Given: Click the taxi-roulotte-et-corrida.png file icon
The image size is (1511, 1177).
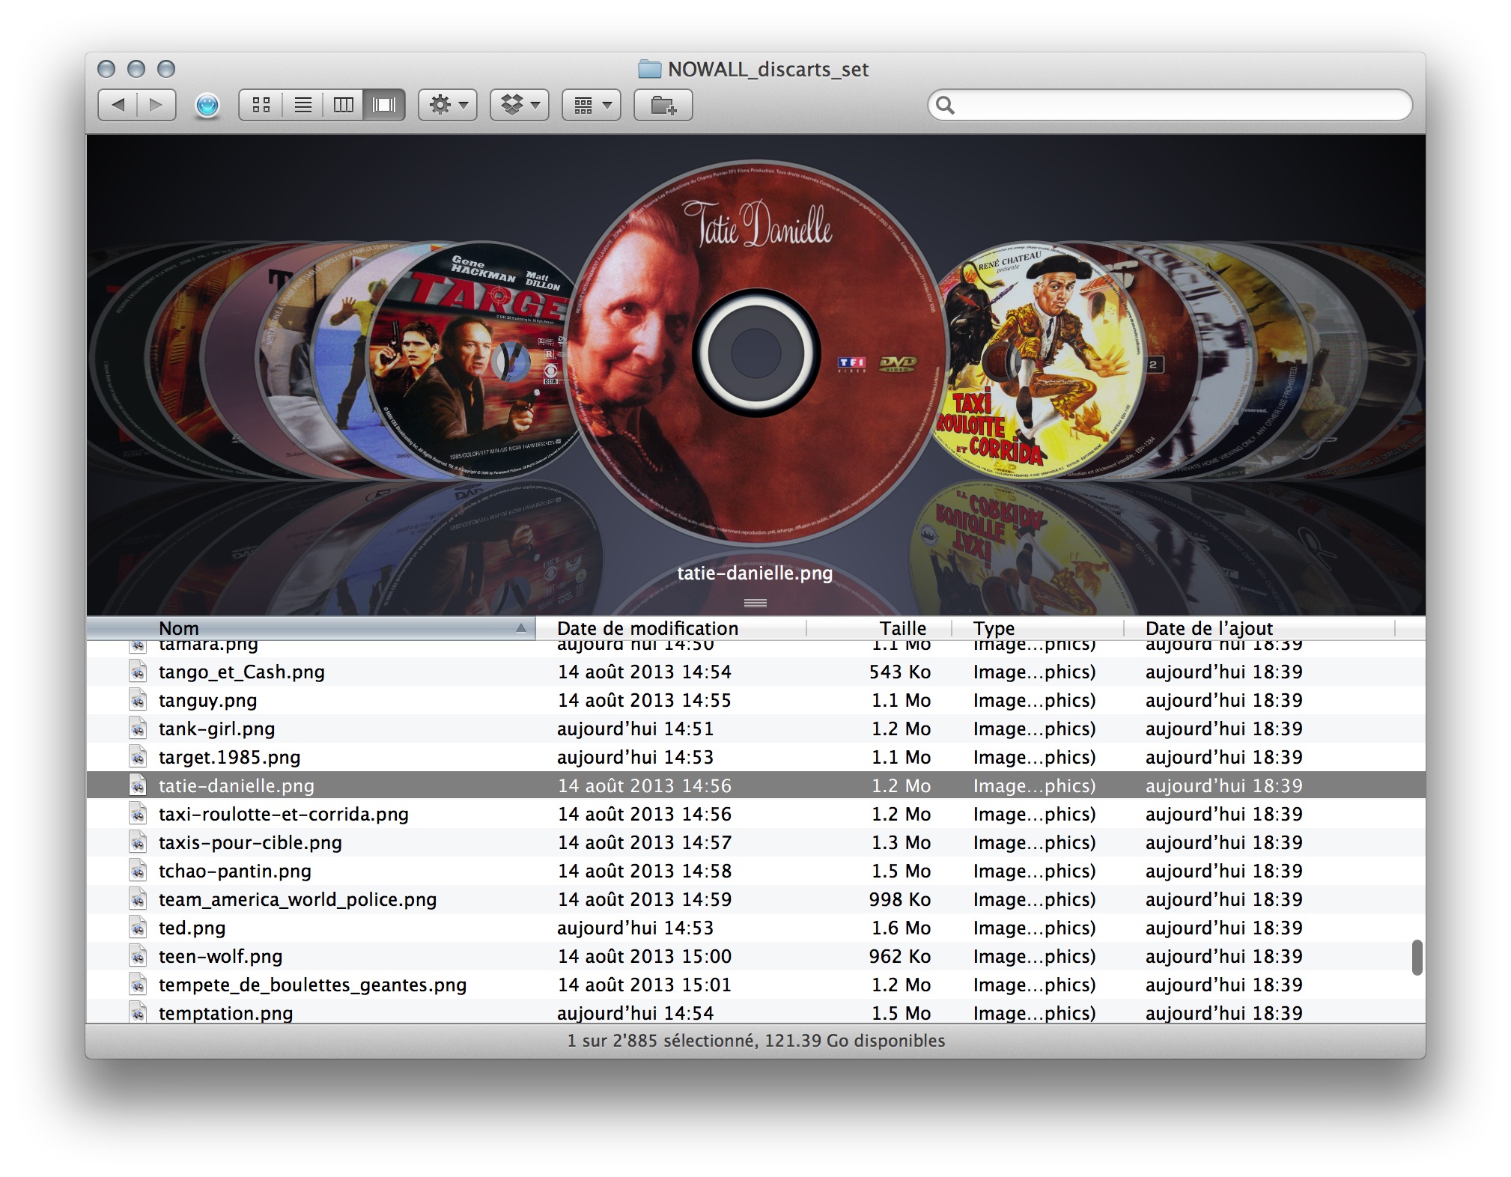Looking at the screenshot, I should 138,814.
